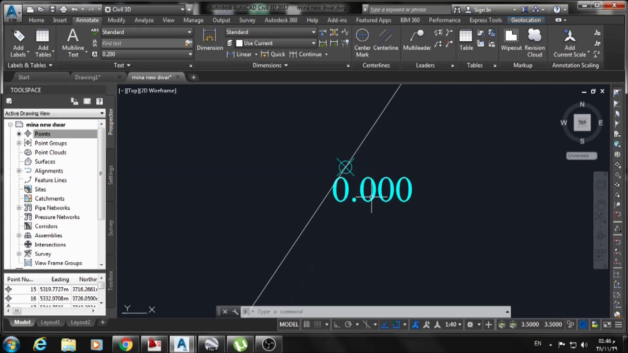This screenshot has height=353, width=628.
Task: Open the Survey ribbon tab
Action: pos(247,20)
